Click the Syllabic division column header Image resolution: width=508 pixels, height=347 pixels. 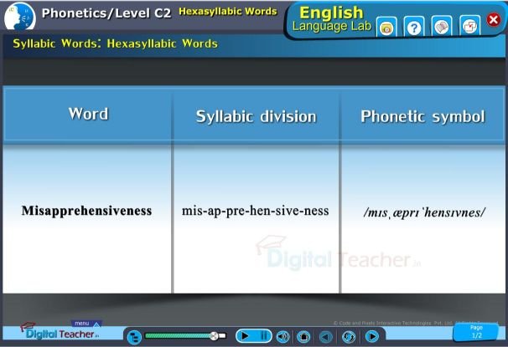pos(256,116)
